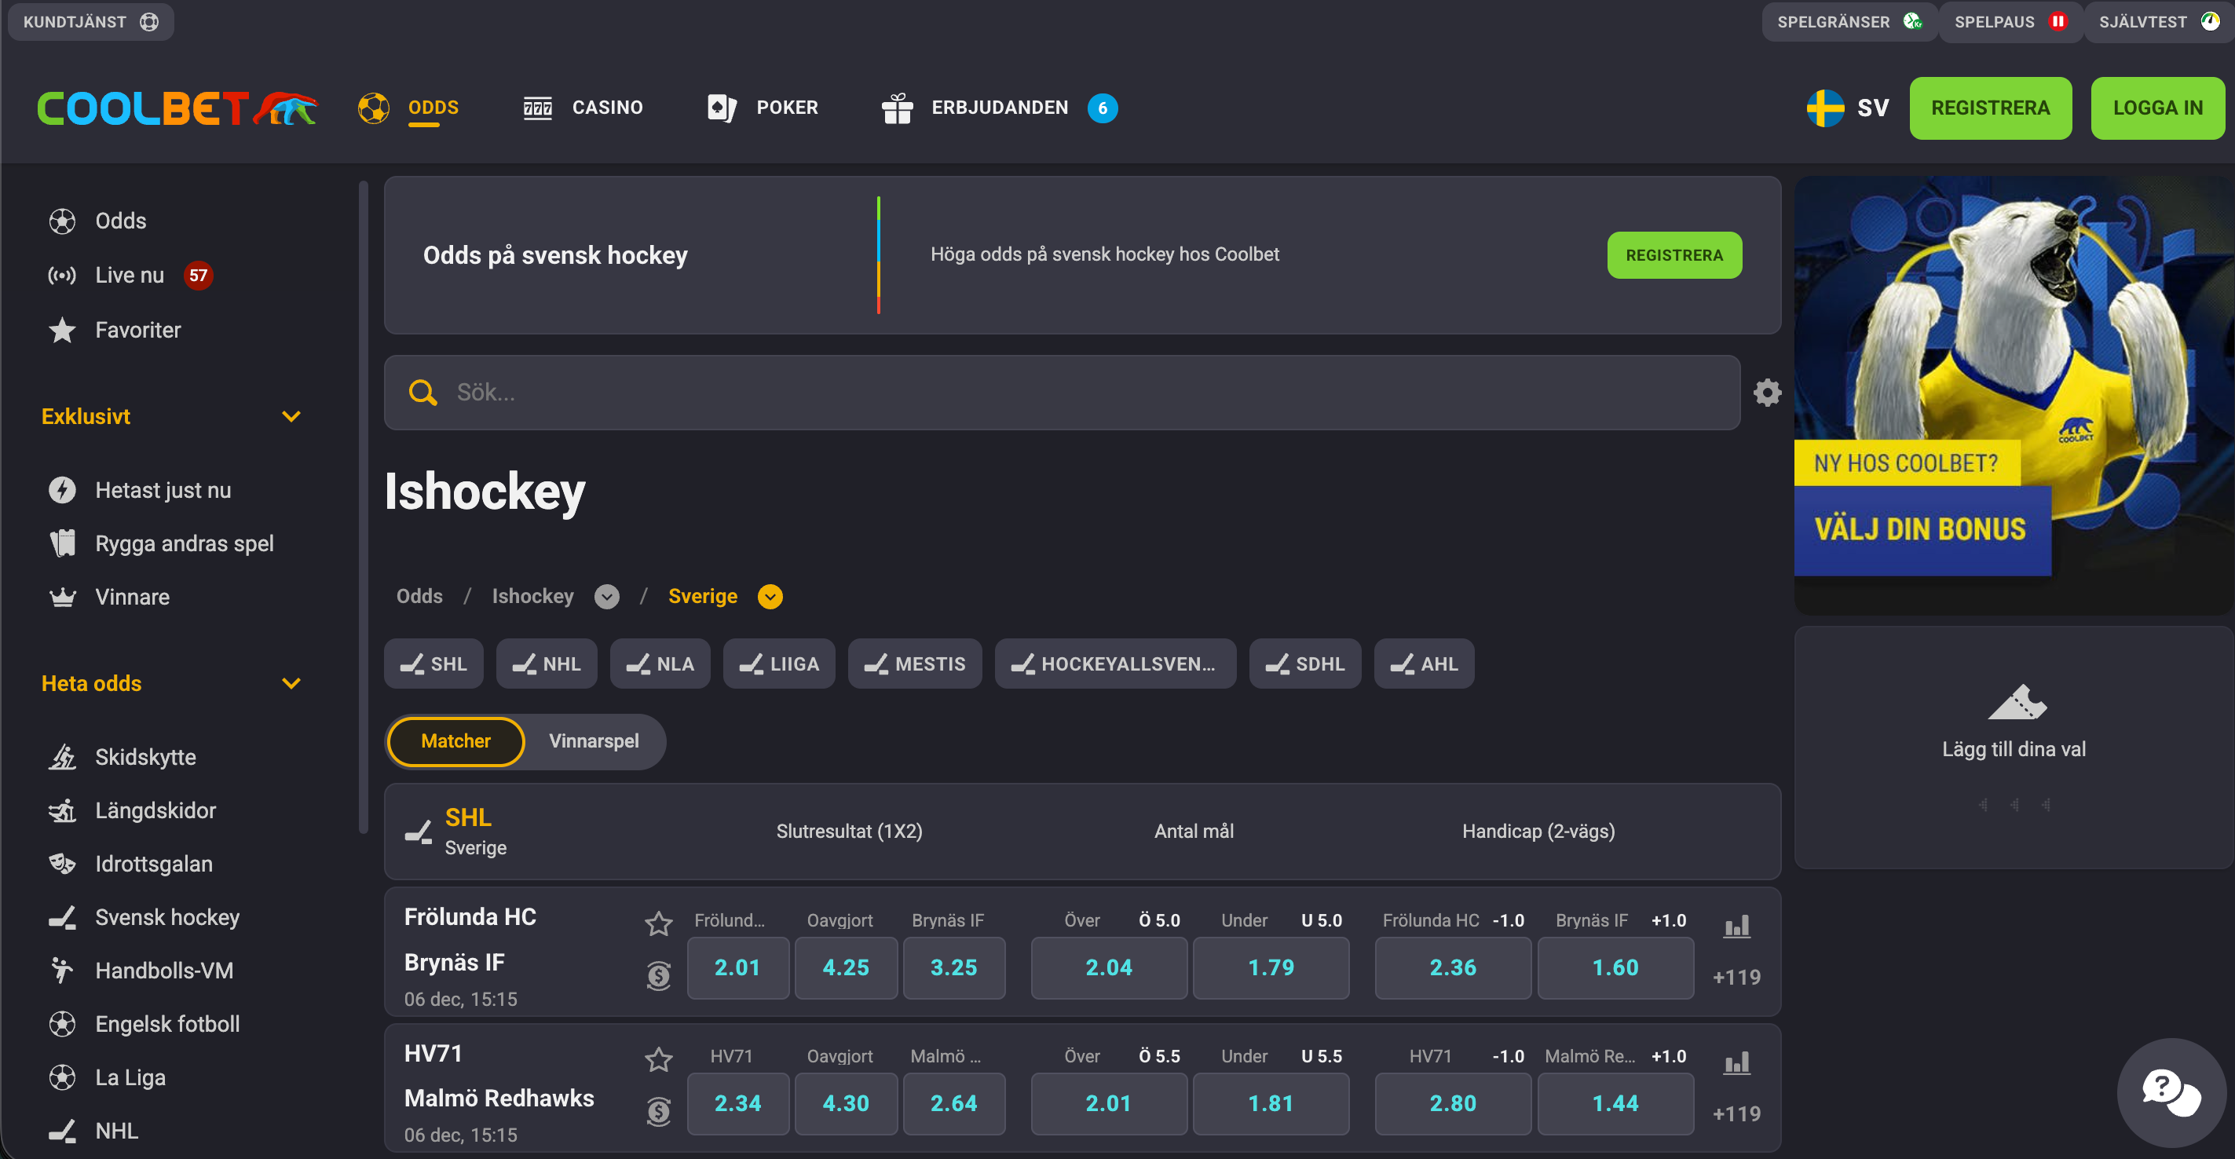Image resolution: width=2235 pixels, height=1159 pixels.
Task: Click the odds settings gear icon
Action: pos(1766,393)
